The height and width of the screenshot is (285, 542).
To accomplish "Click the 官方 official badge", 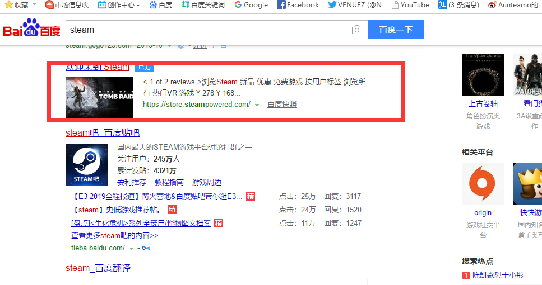I will coord(145,67).
